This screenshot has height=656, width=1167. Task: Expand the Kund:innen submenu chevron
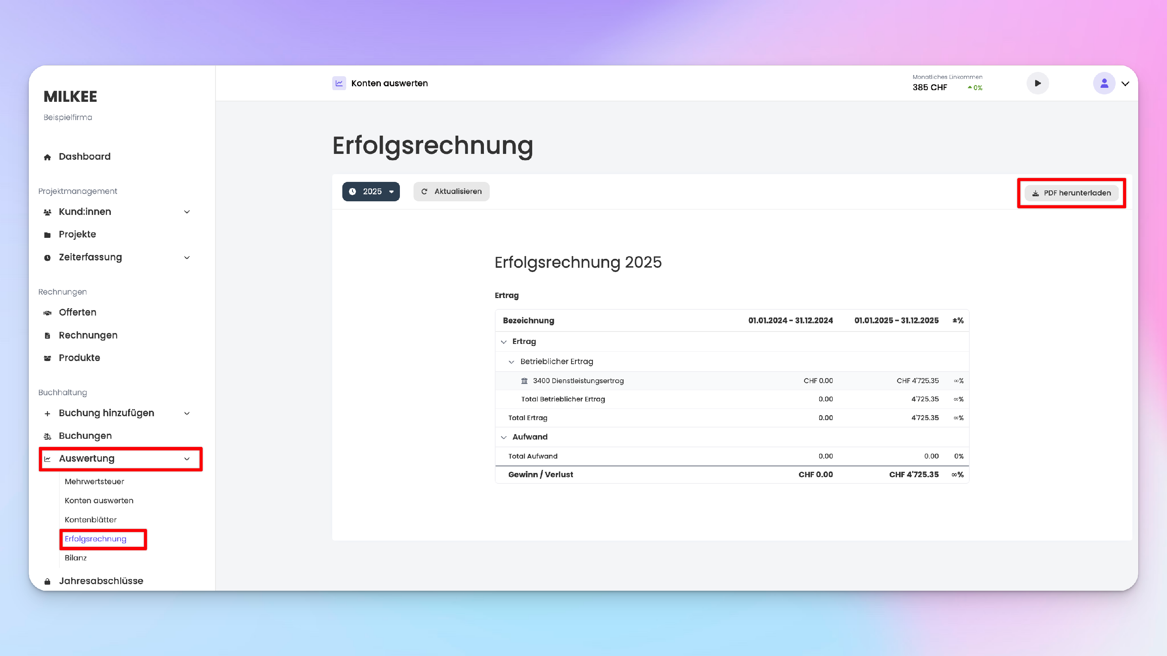coord(187,212)
